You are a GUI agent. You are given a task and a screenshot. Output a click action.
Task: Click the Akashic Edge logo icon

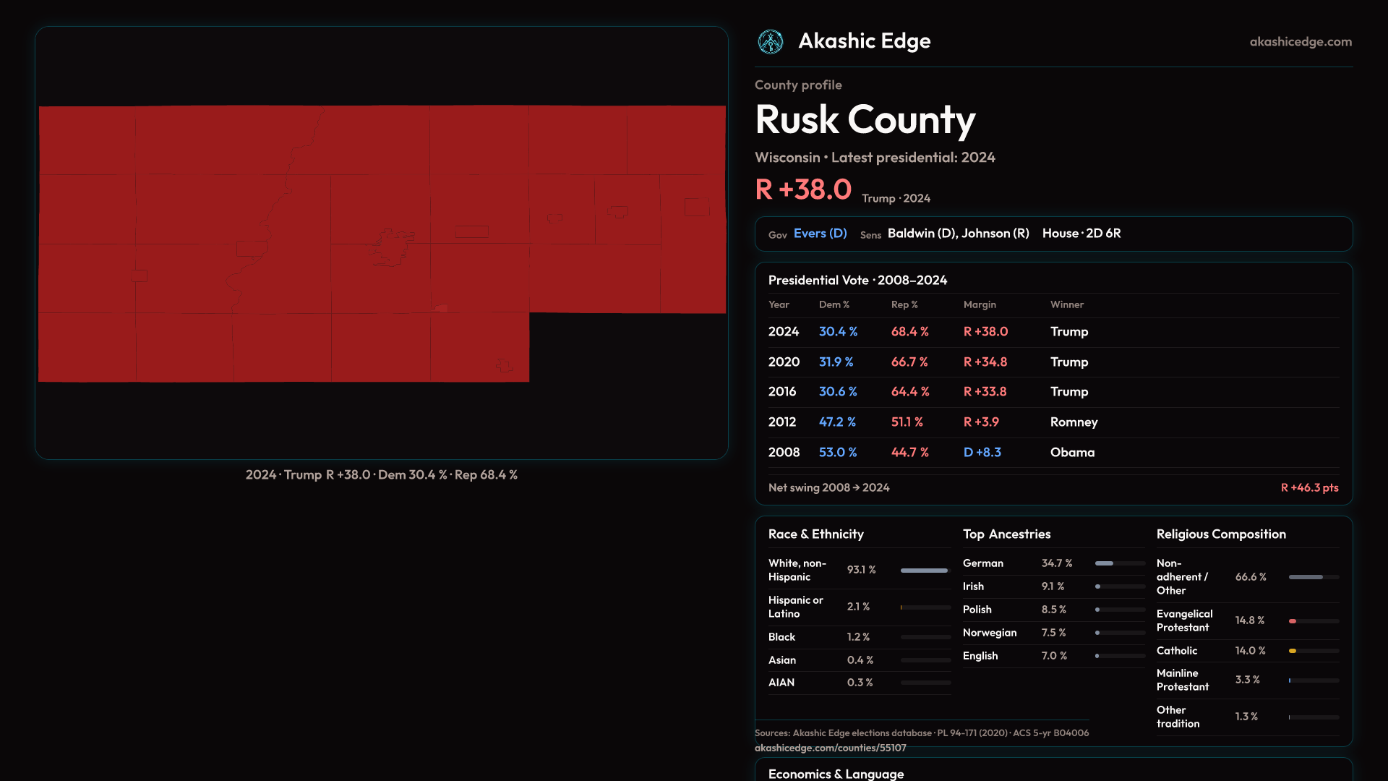click(x=770, y=42)
